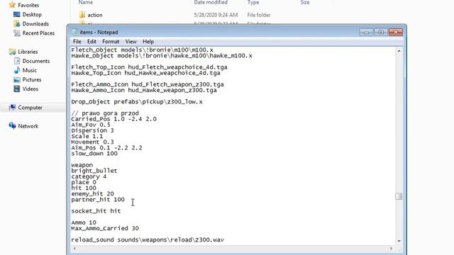The height and width of the screenshot is (255, 454).
Task: Click the Computer icon in sidebar
Action: (12, 108)
